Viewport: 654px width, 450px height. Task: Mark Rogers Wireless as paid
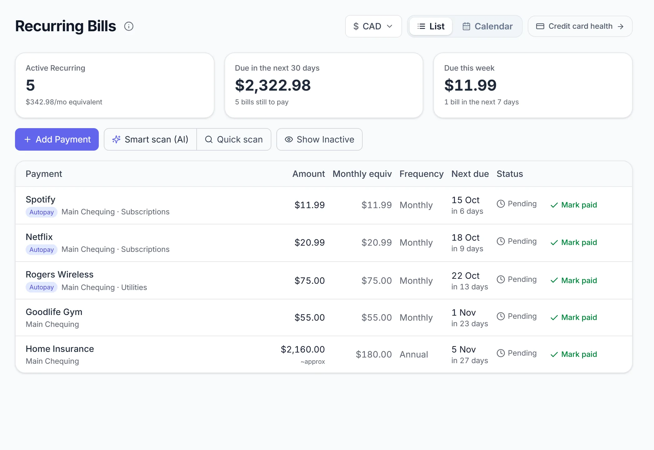[574, 281]
